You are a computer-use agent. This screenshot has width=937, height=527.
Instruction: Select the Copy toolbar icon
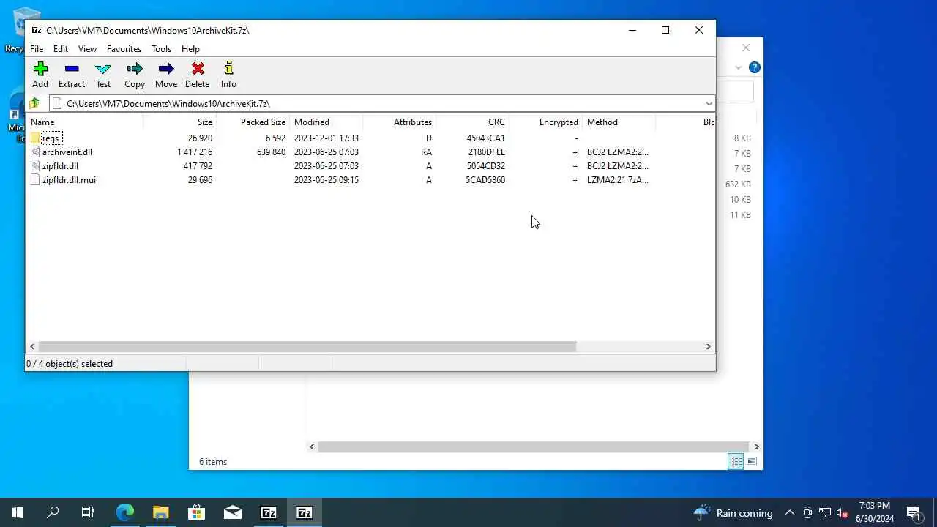[x=134, y=69]
